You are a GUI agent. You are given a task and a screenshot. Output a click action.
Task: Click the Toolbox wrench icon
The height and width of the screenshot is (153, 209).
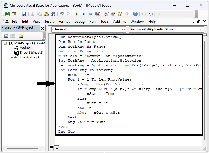[127, 14]
